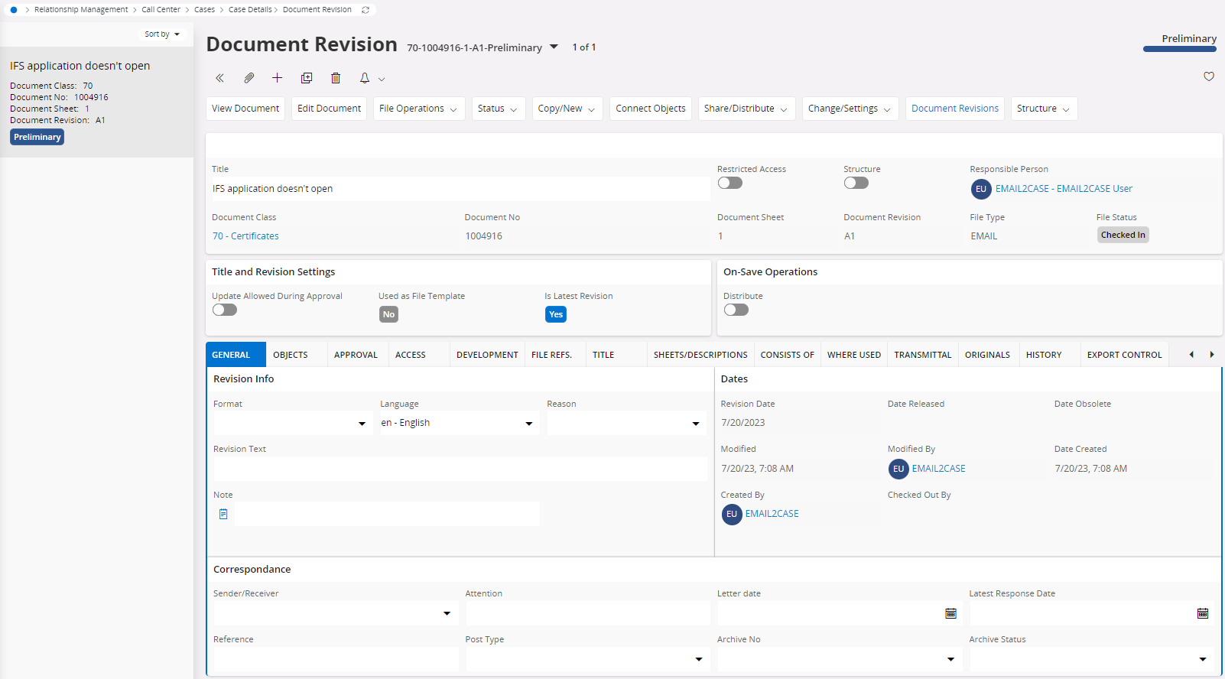Click the home dot icon in breadcrumb
The width and height of the screenshot is (1225, 679).
pyautogui.click(x=14, y=10)
